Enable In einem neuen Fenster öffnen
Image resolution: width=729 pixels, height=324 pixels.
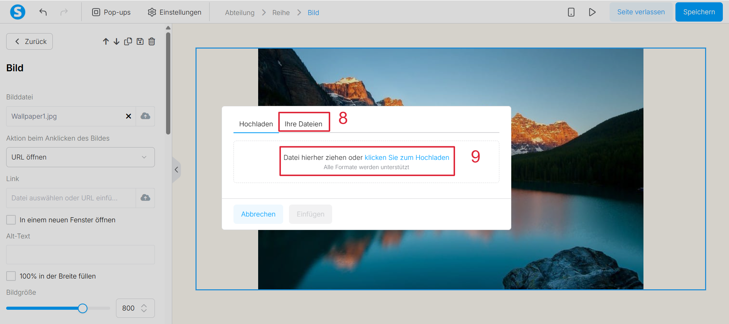[x=11, y=220]
